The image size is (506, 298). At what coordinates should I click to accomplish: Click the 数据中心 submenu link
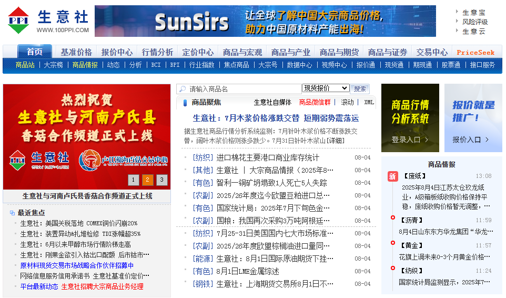point(299,65)
